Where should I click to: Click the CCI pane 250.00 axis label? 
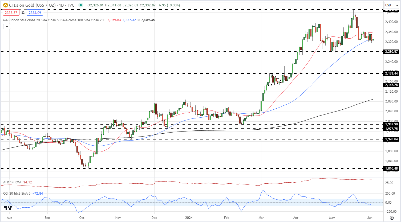390,194
